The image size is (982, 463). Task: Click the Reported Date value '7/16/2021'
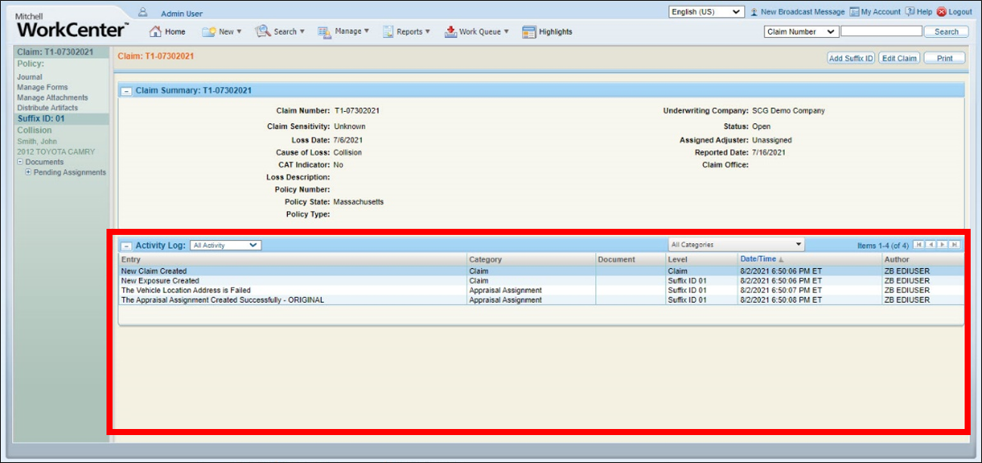point(769,153)
